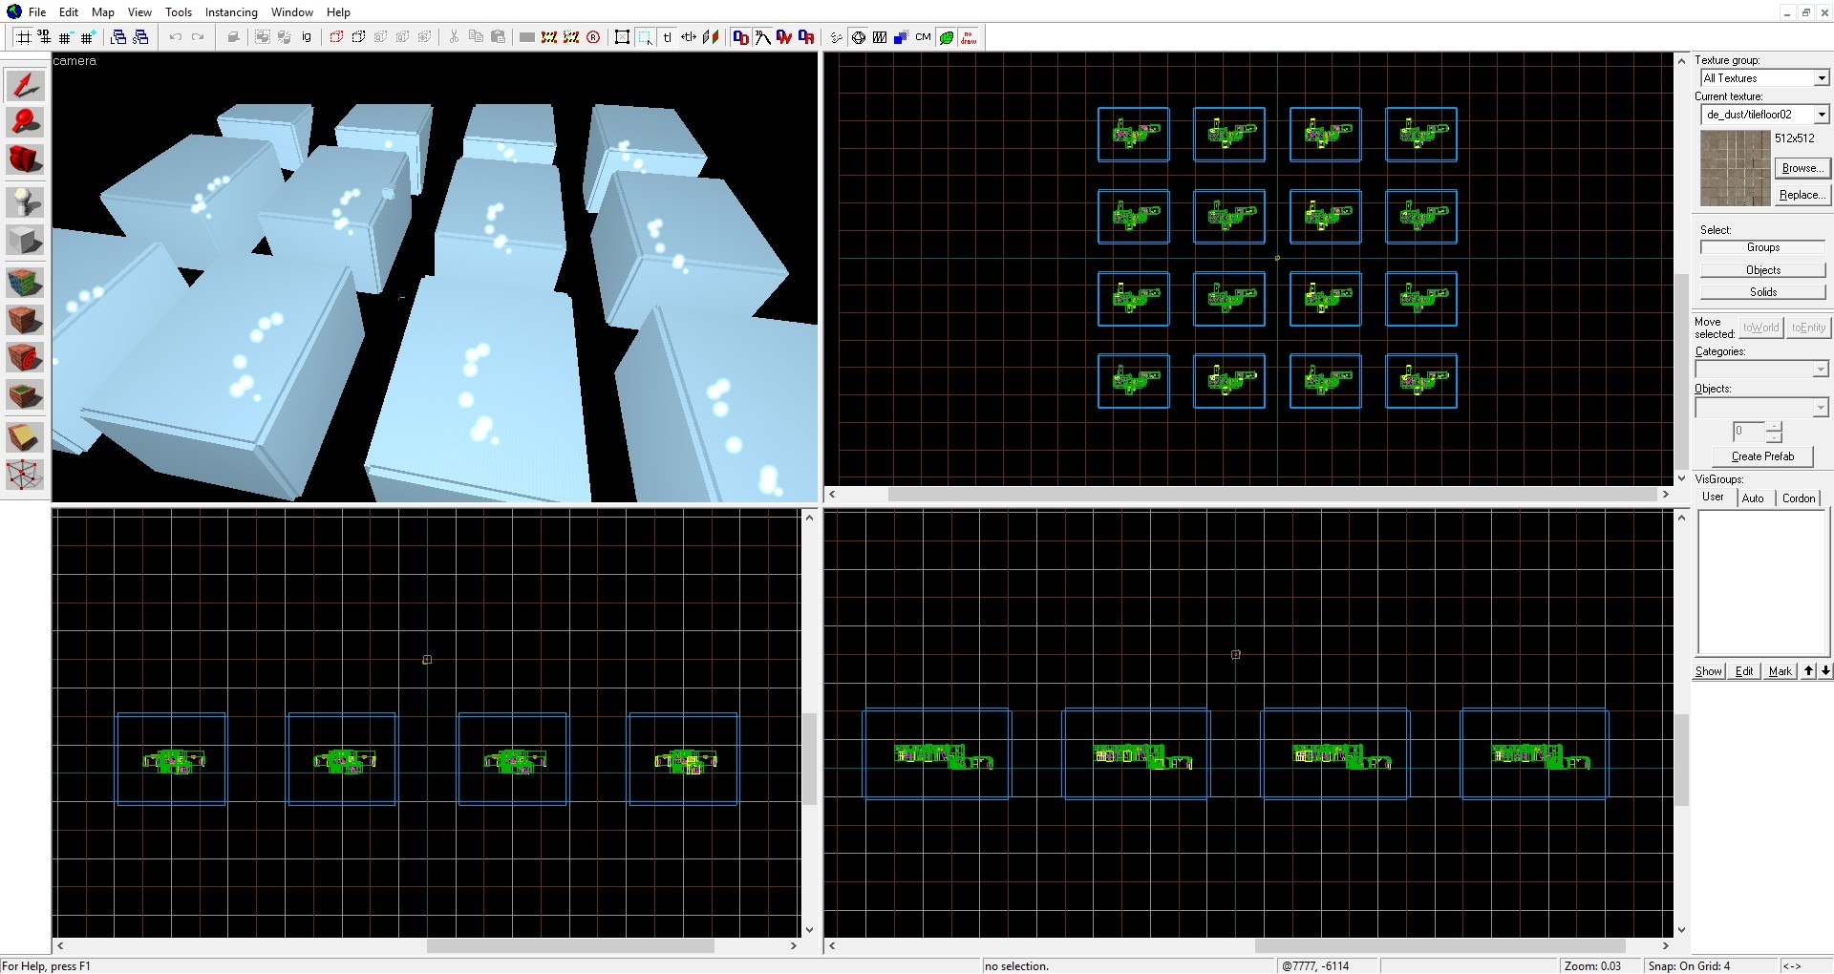Select the red arrow Selection tool
The height and width of the screenshot is (974, 1834).
25,85
